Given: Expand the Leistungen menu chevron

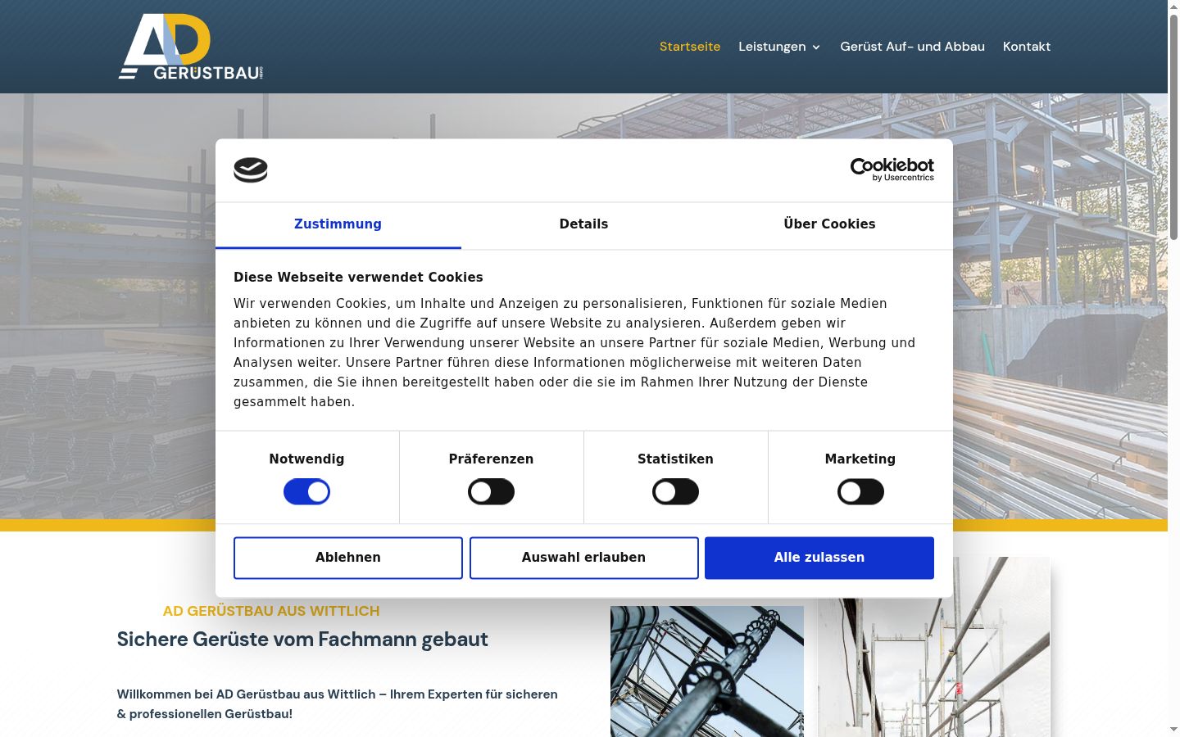Looking at the screenshot, I should pos(816,47).
